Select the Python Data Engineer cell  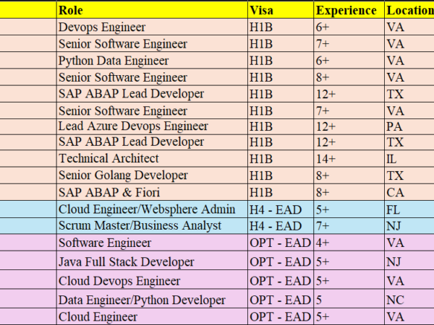pos(150,61)
